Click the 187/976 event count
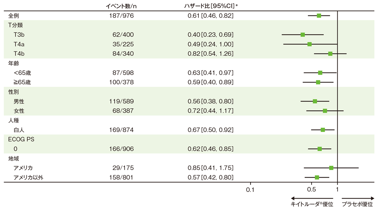 pos(121,16)
